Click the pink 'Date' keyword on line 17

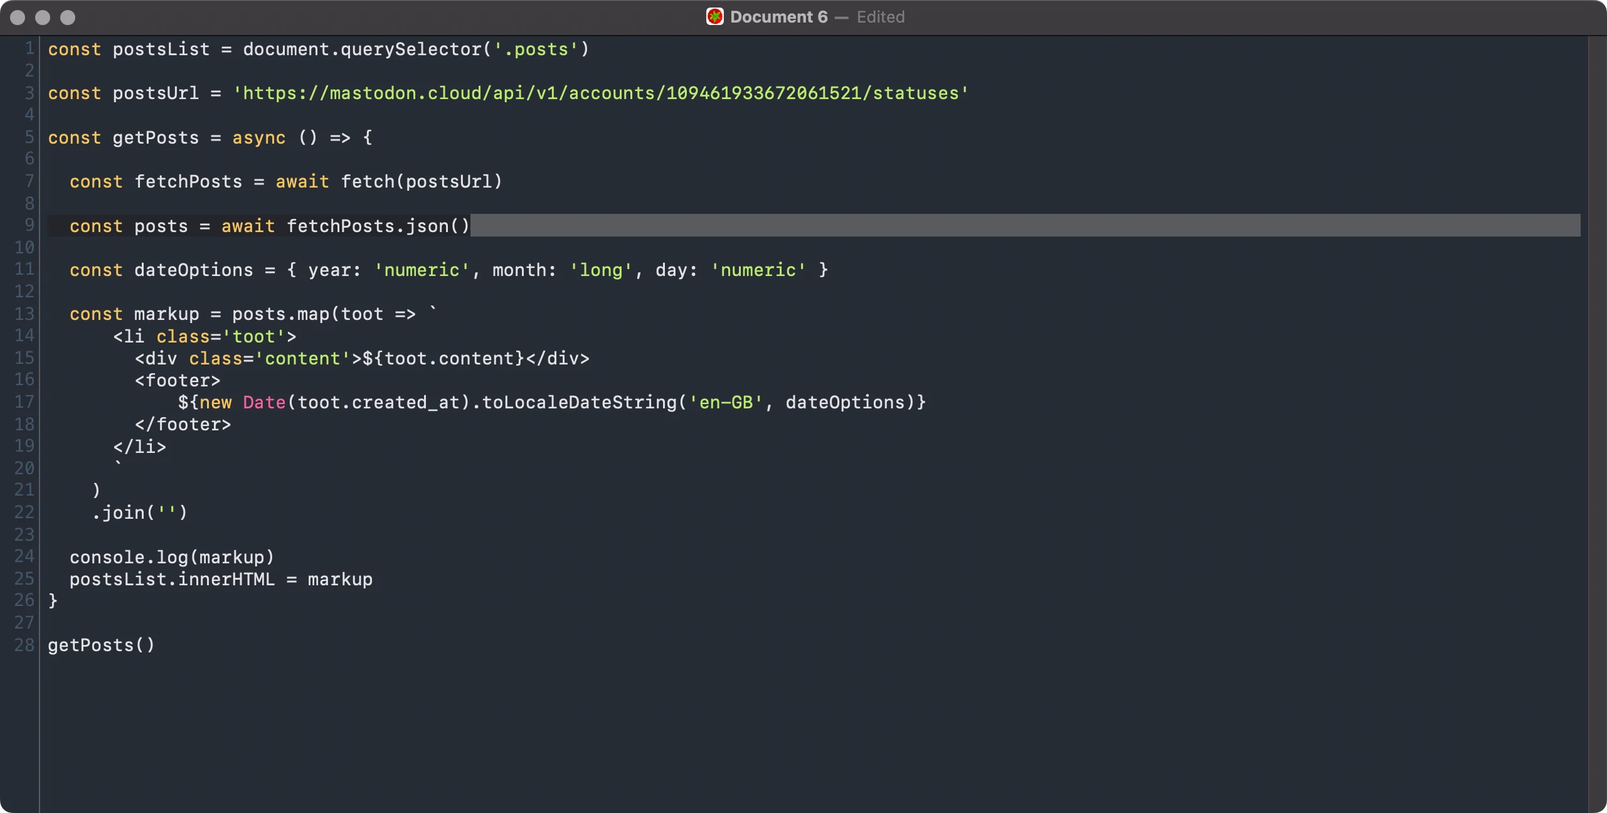(x=264, y=403)
